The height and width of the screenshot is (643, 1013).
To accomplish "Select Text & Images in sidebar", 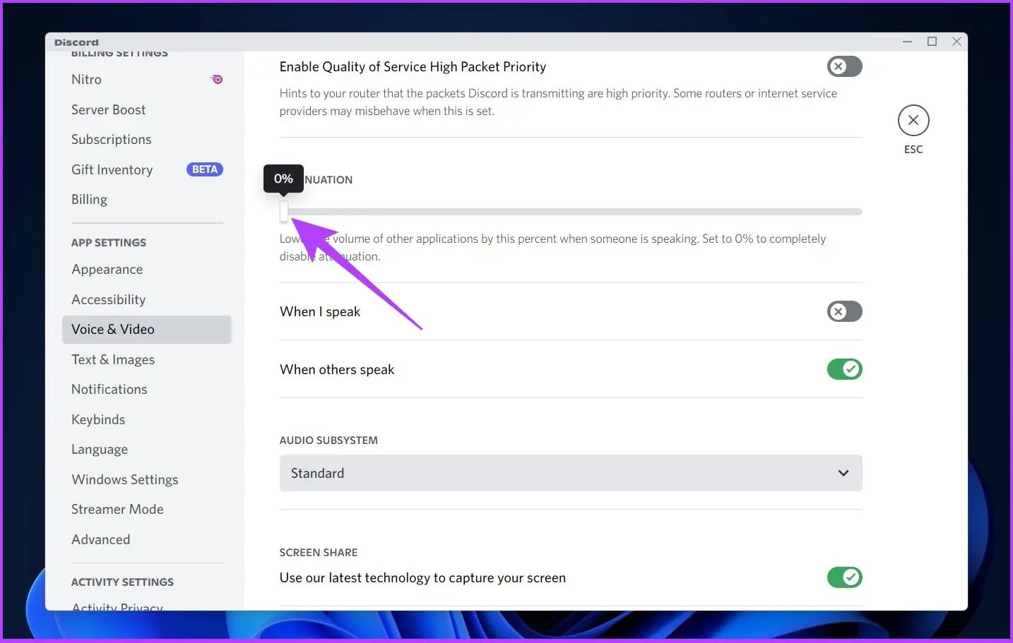I will coord(113,360).
